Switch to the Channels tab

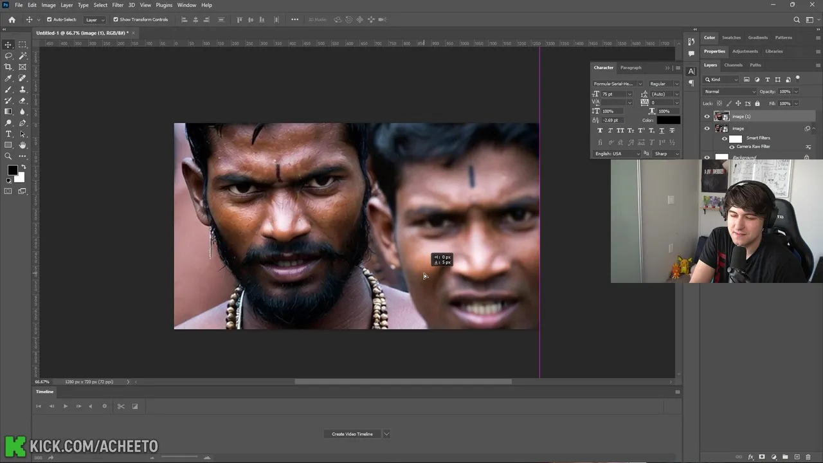click(x=733, y=65)
